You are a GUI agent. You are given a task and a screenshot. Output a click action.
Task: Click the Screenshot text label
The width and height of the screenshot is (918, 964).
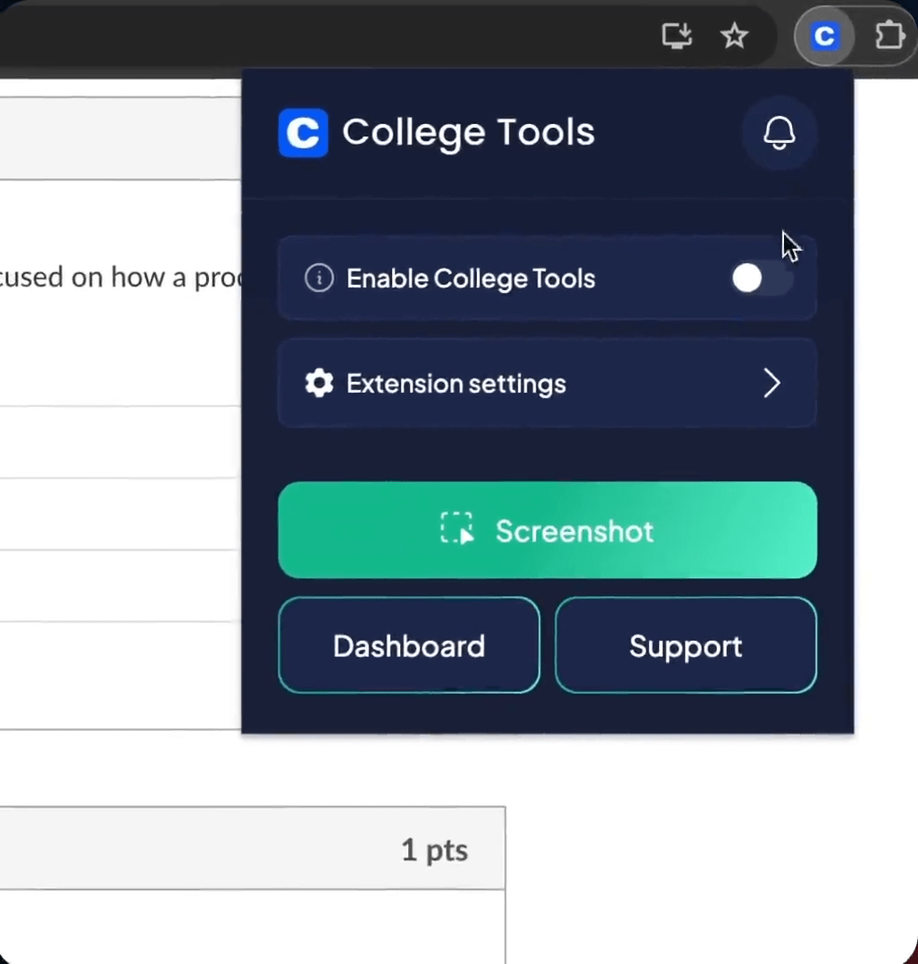pyautogui.click(x=574, y=531)
